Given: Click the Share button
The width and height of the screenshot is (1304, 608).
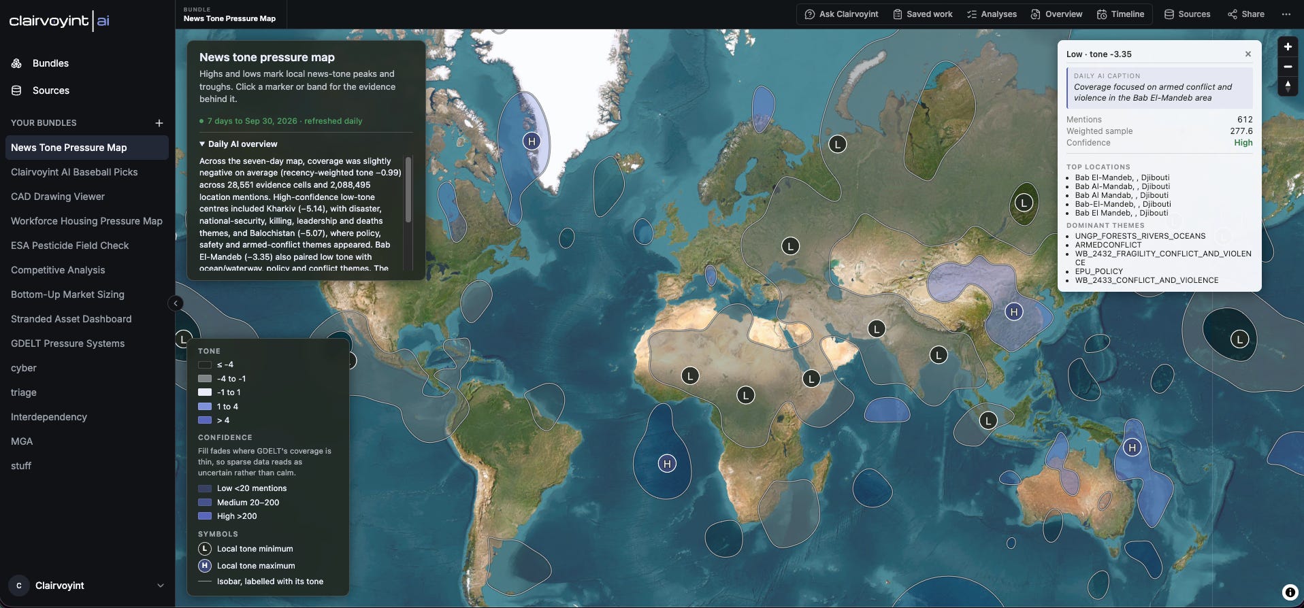Looking at the screenshot, I should [1246, 14].
